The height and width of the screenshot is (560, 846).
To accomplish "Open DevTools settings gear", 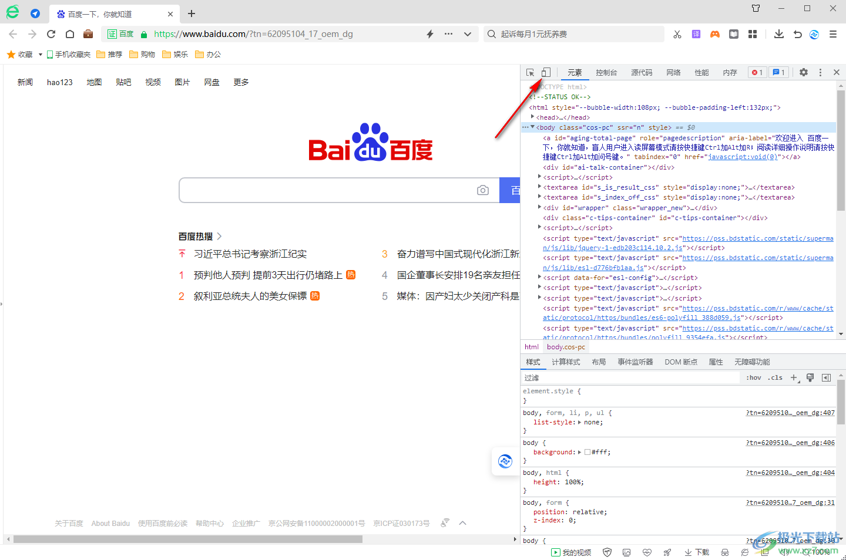I will coord(804,72).
